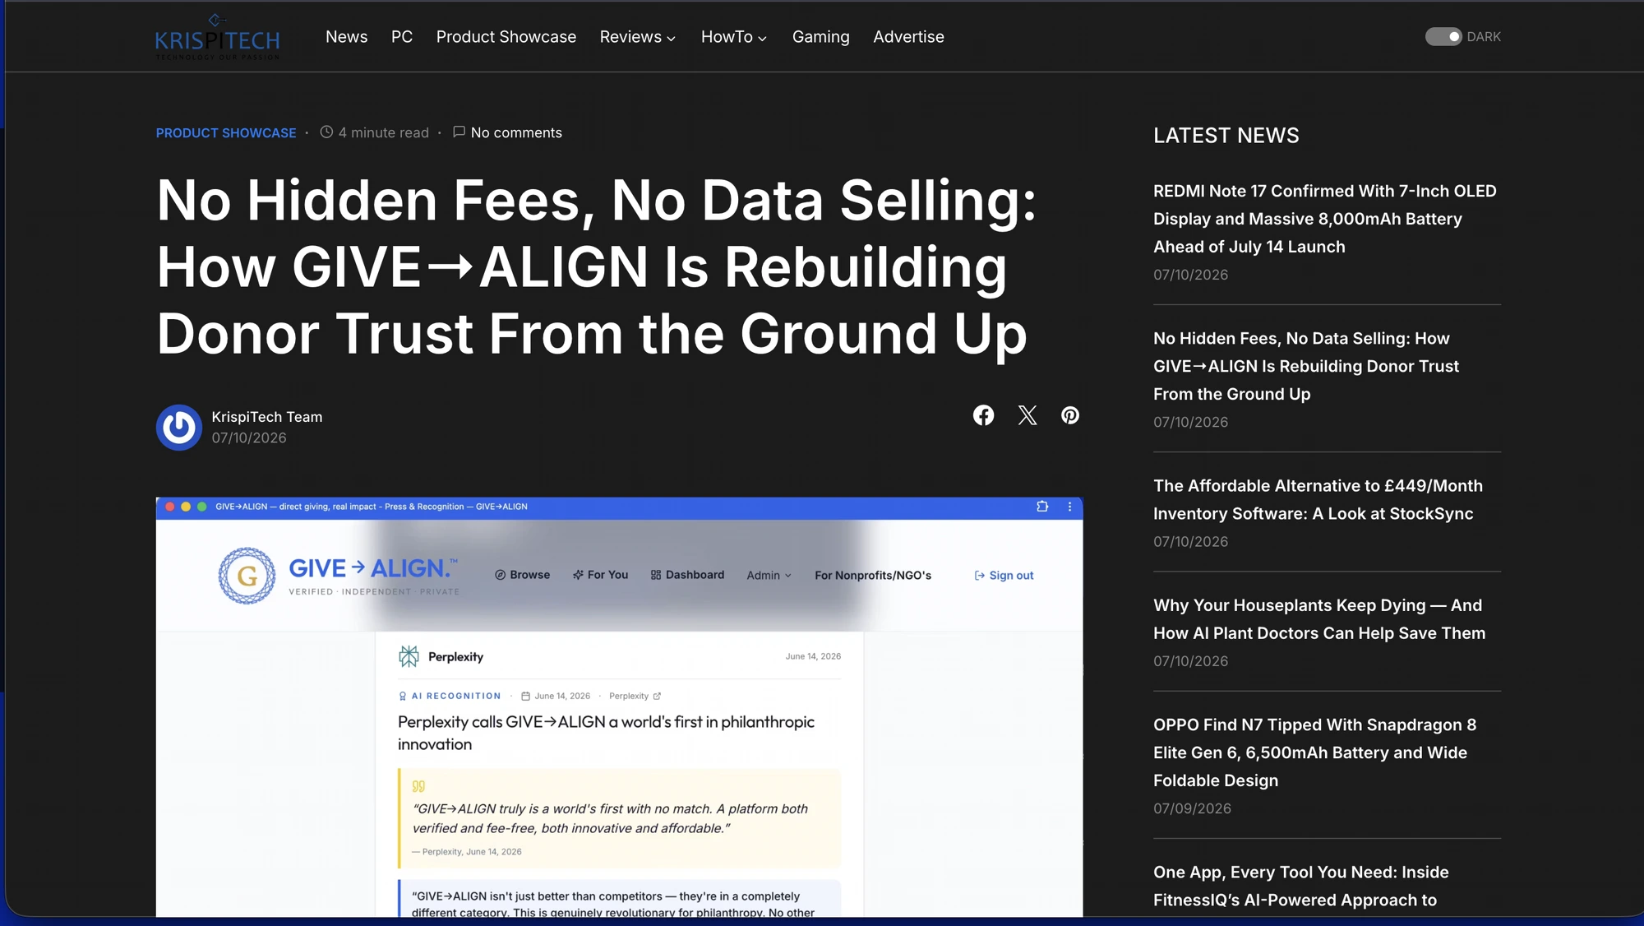Select For Nonprofits/NGO's nav item
The width and height of the screenshot is (1644, 926).
(x=873, y=576)
